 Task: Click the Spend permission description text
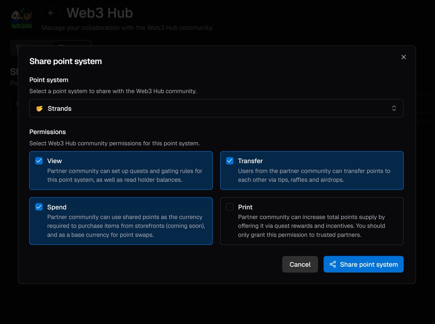126,226
